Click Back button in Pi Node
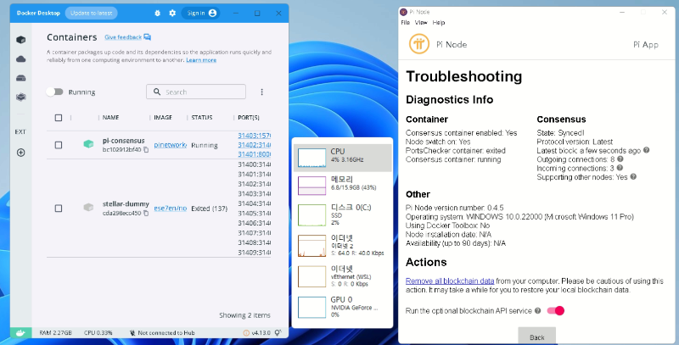 [537, 336]
